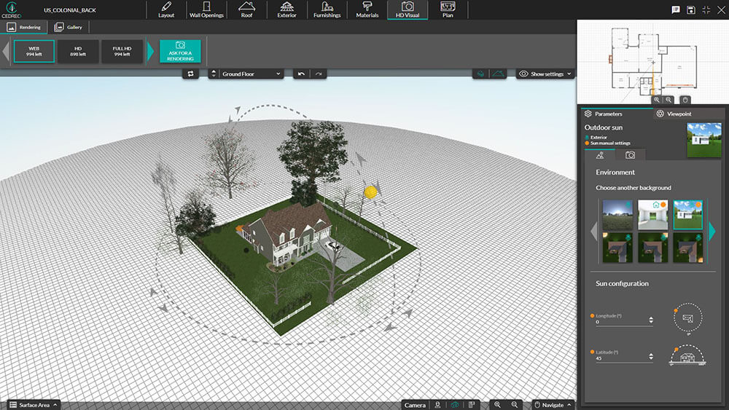The image size is (729, 410).
Task: Open the Wall Openings tool
Action: coord(206,9)
